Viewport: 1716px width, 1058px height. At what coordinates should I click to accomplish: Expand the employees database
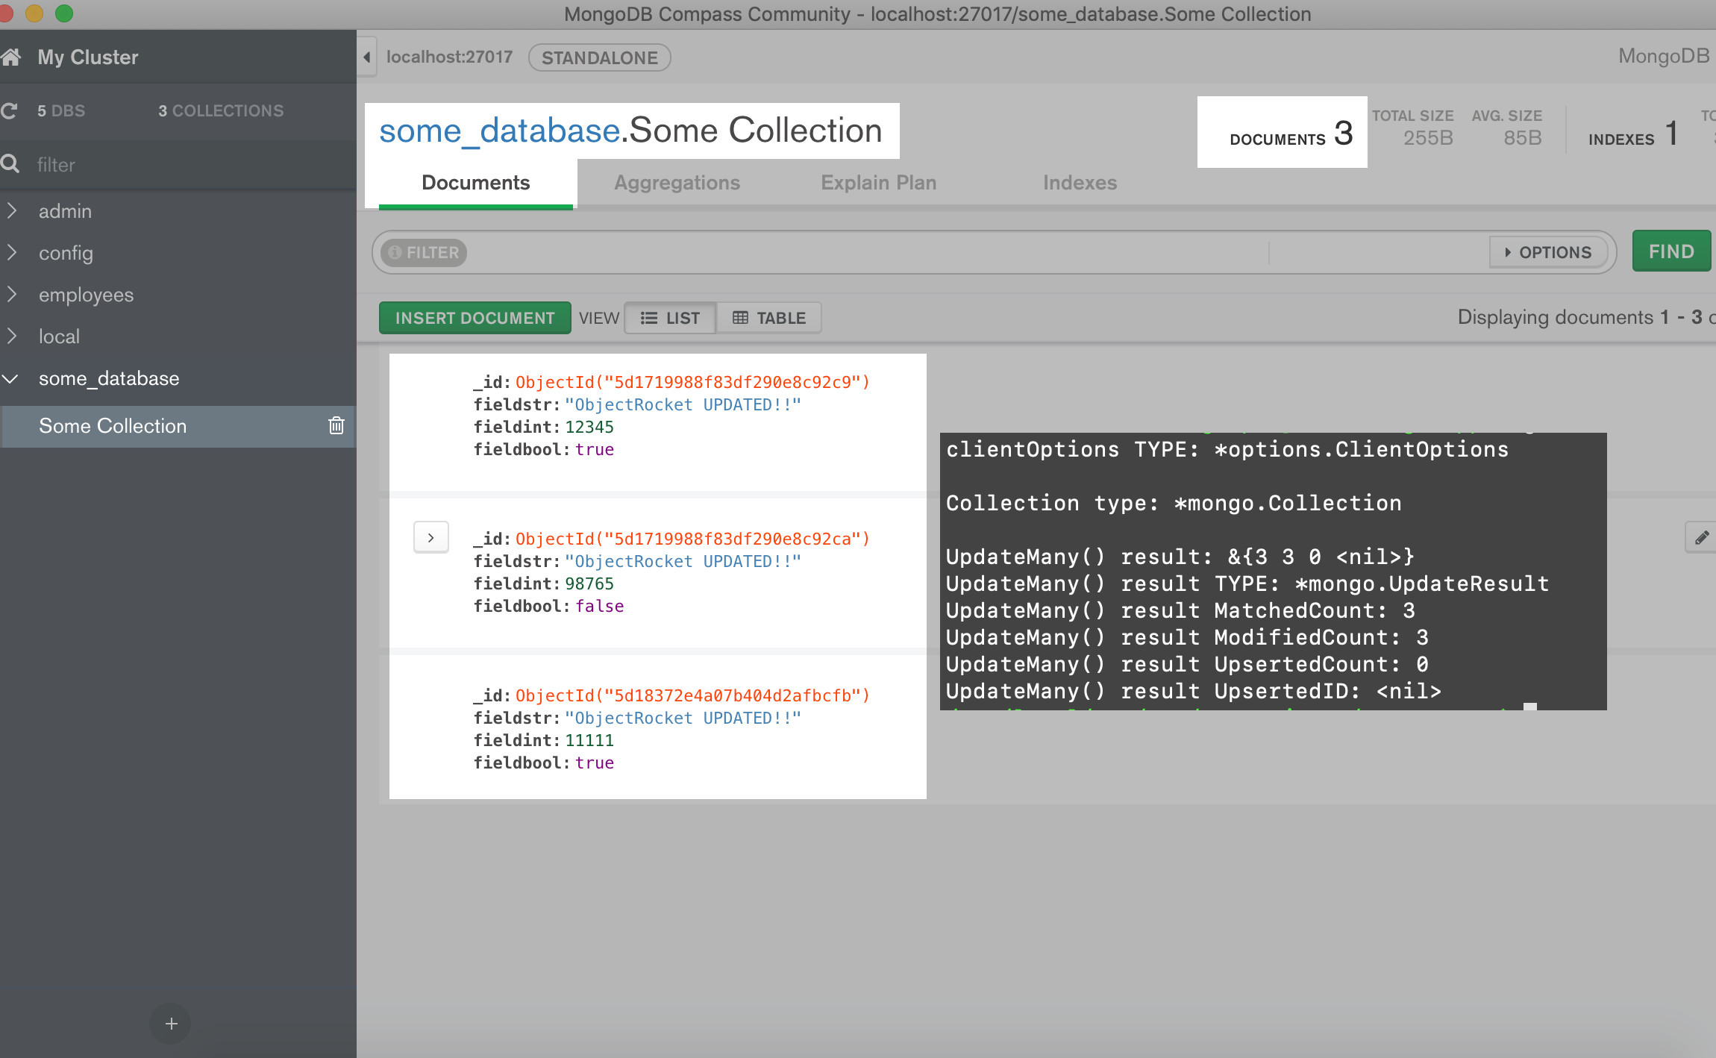[12, 294]
